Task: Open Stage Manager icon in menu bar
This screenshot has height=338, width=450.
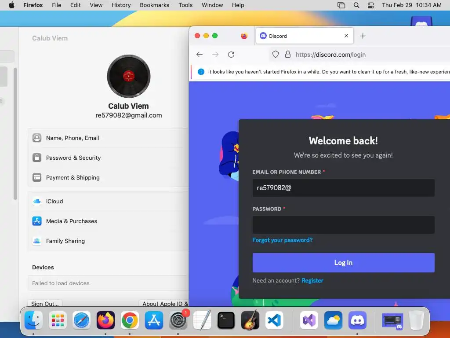Action: click(x=341, y=5)
